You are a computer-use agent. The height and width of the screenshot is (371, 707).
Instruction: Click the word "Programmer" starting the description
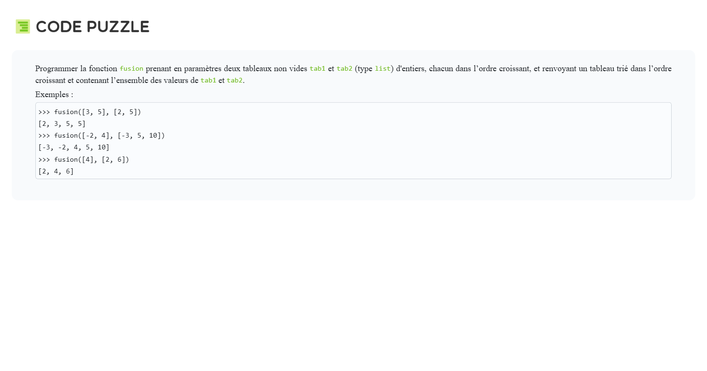click(x=57, y=69)
